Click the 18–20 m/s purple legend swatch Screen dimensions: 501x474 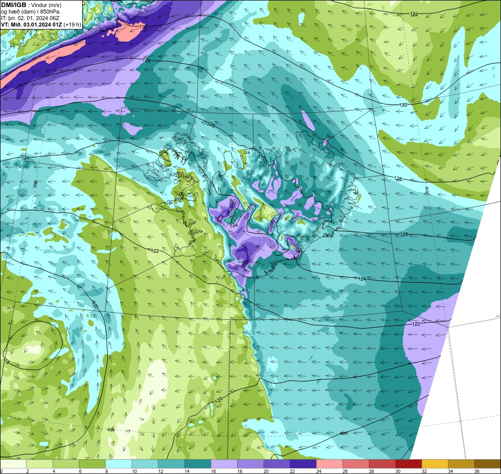(x=250, y=464)
